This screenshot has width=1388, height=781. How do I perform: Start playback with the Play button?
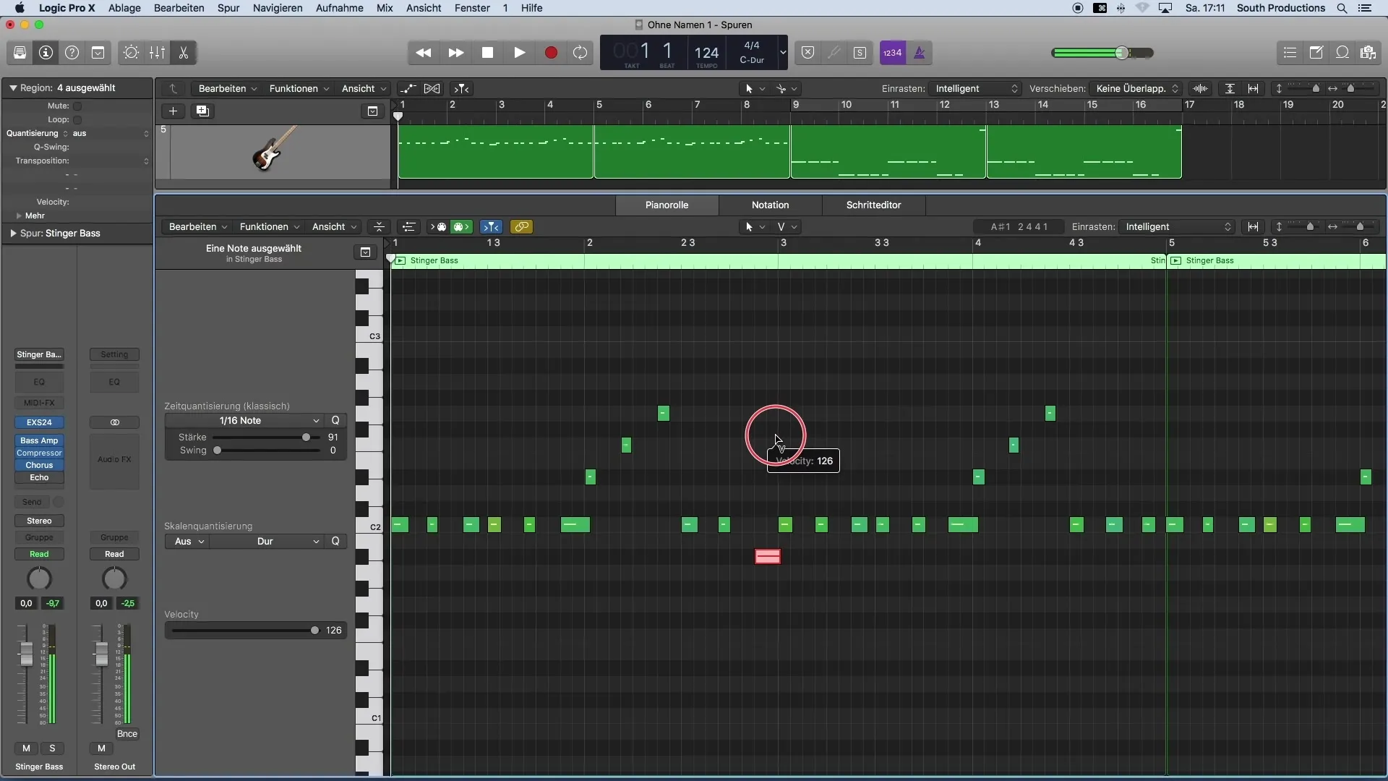coord(519,53)
